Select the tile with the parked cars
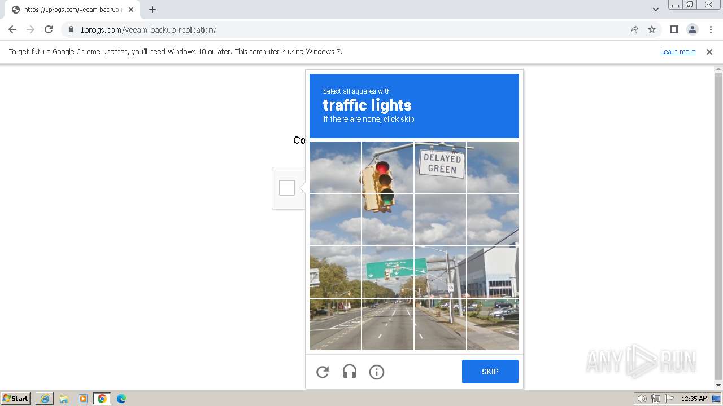 pos(493,324)
